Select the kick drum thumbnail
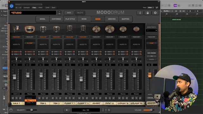203x114 pixels. pos(16,29)
